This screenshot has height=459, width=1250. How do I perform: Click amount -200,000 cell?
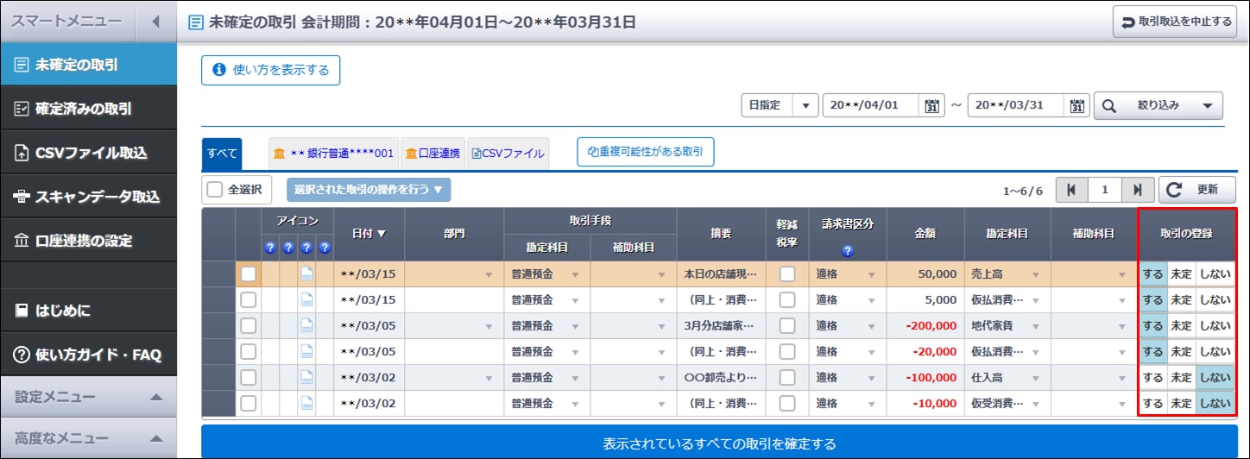(925, 326)
